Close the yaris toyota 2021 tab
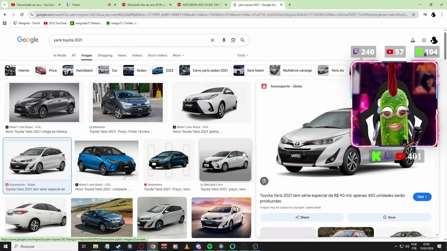Image resolution: width=447 pixels, height=251 pixels. point(281,5)
